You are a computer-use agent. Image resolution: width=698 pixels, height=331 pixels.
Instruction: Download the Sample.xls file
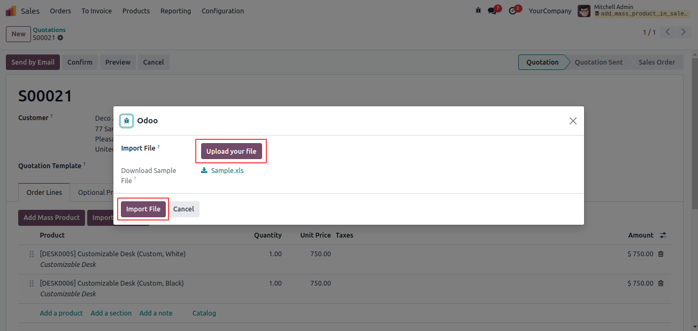227,171
